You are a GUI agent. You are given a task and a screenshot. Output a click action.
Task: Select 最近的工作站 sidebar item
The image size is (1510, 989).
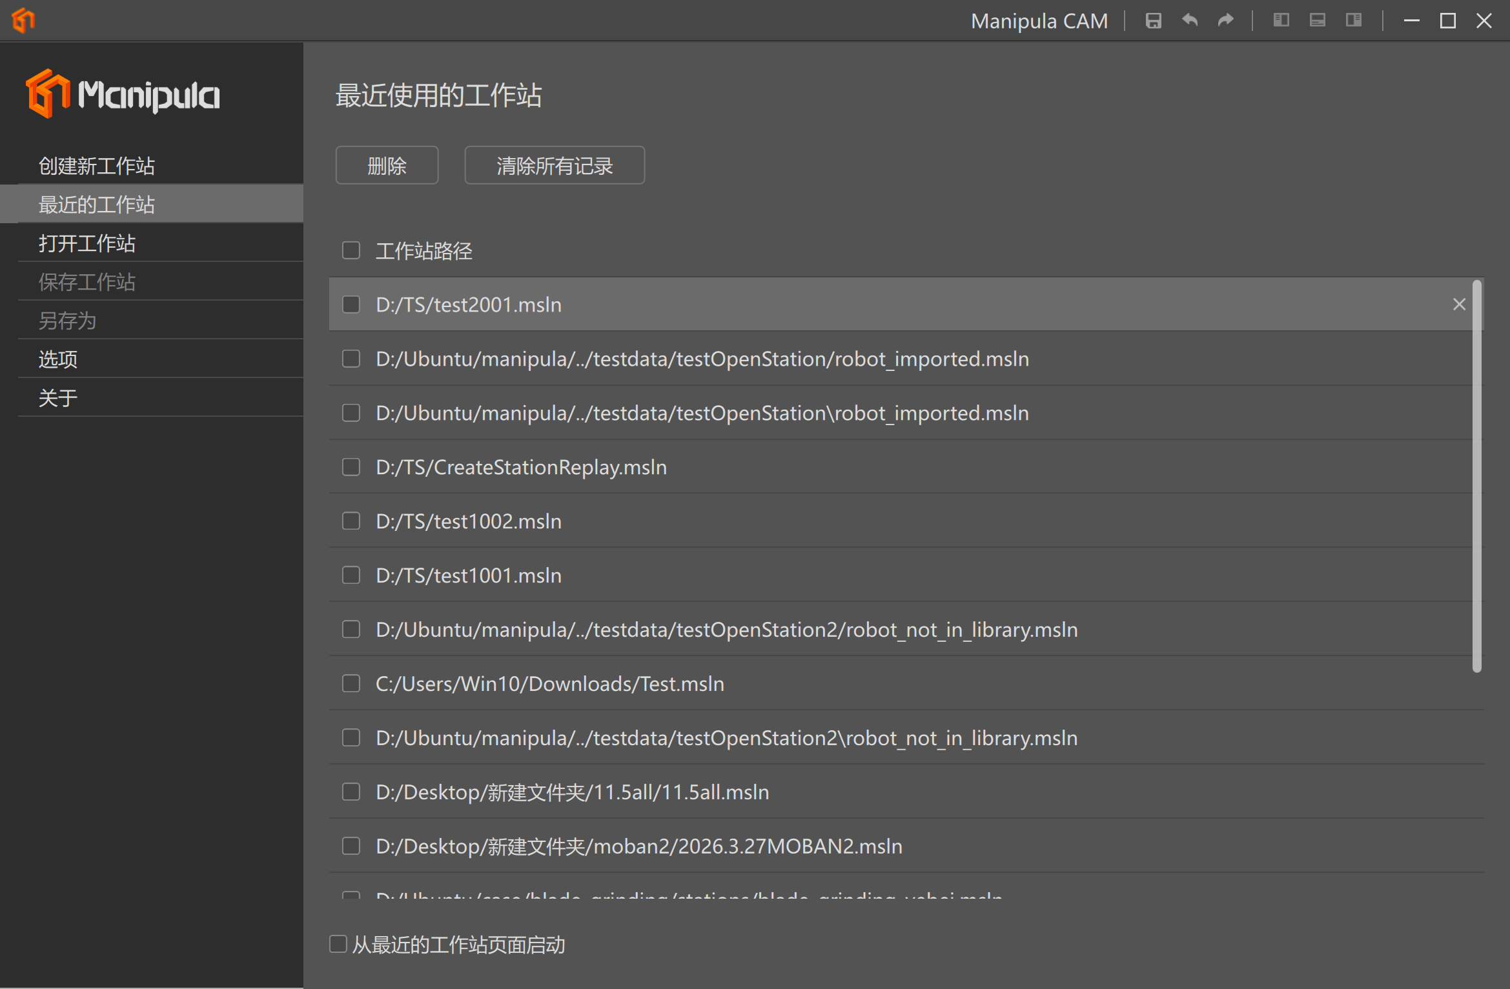click(152, 205)
